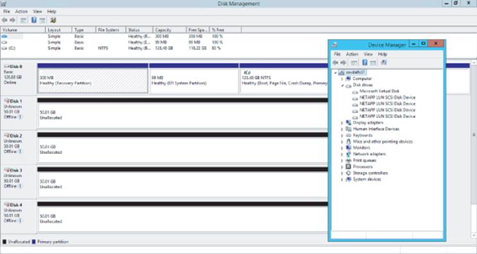Click black Unallocated legend swatch
The width and height of the screenshot is (477, 254).
(4, 242)
